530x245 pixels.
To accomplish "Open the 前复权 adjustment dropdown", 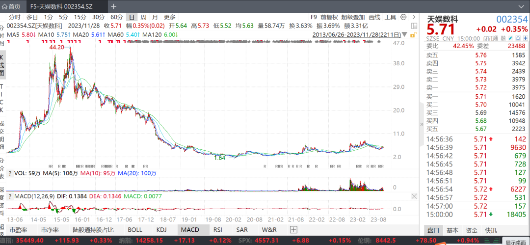I will point(329,17).
